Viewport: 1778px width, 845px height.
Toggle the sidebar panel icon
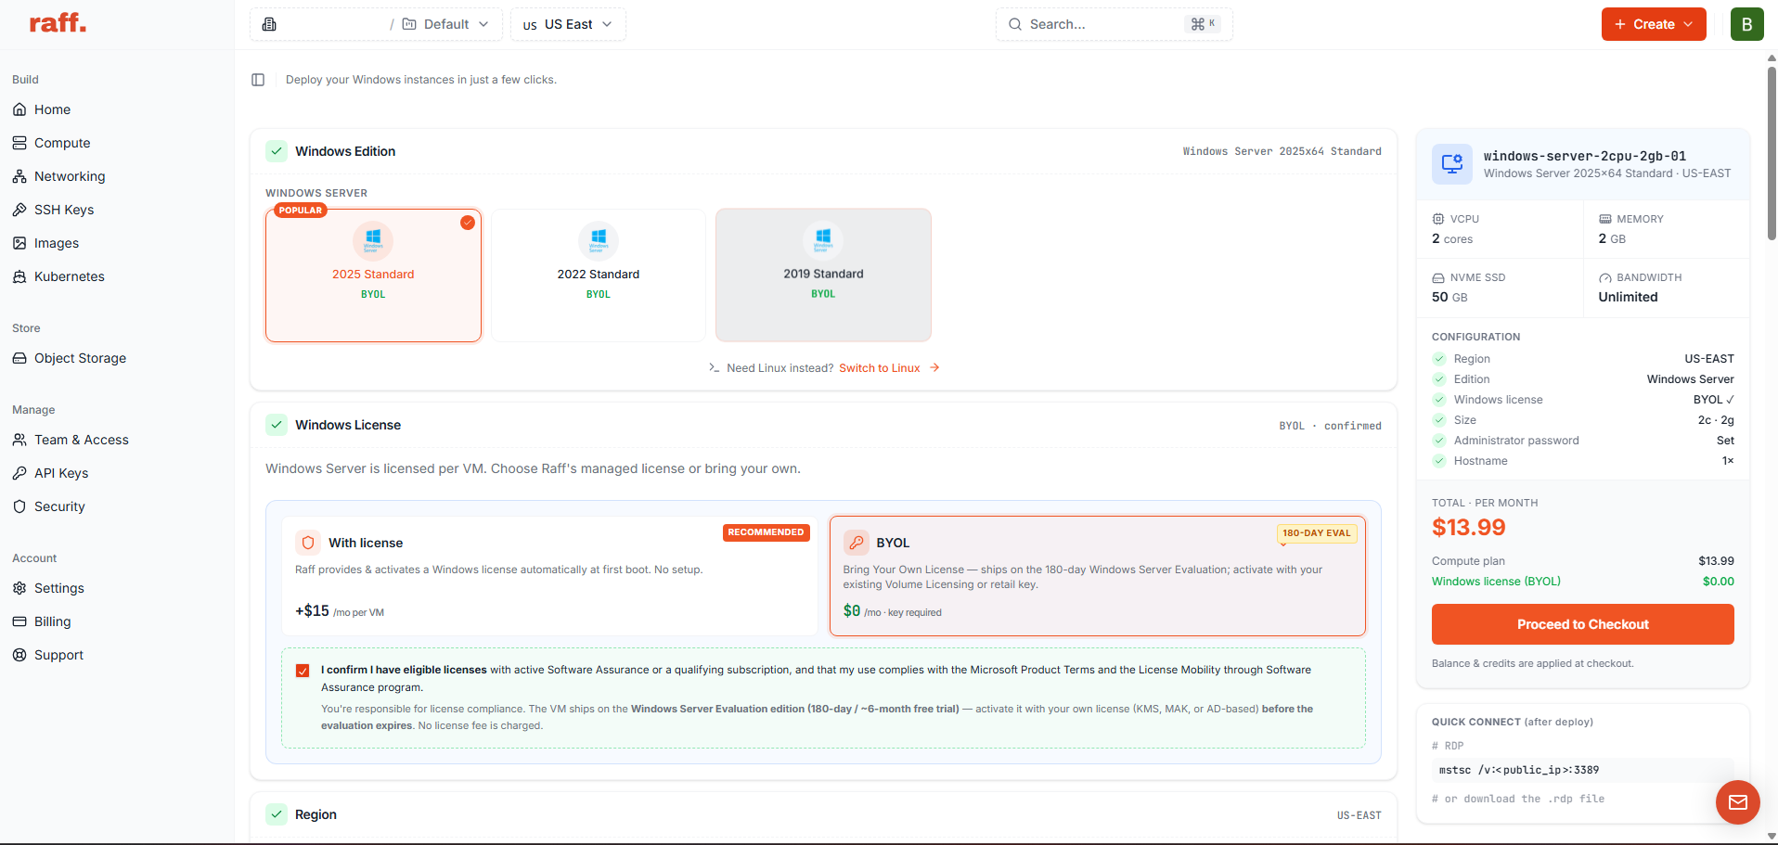click(x=258, y=80)
